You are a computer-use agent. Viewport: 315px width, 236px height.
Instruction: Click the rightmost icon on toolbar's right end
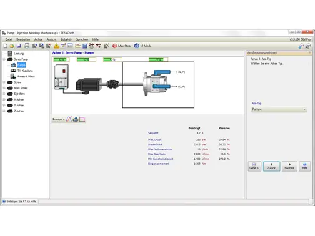[308, 46]
